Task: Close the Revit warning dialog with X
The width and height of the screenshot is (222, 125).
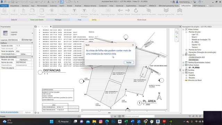Action: [x=133, y=45]
